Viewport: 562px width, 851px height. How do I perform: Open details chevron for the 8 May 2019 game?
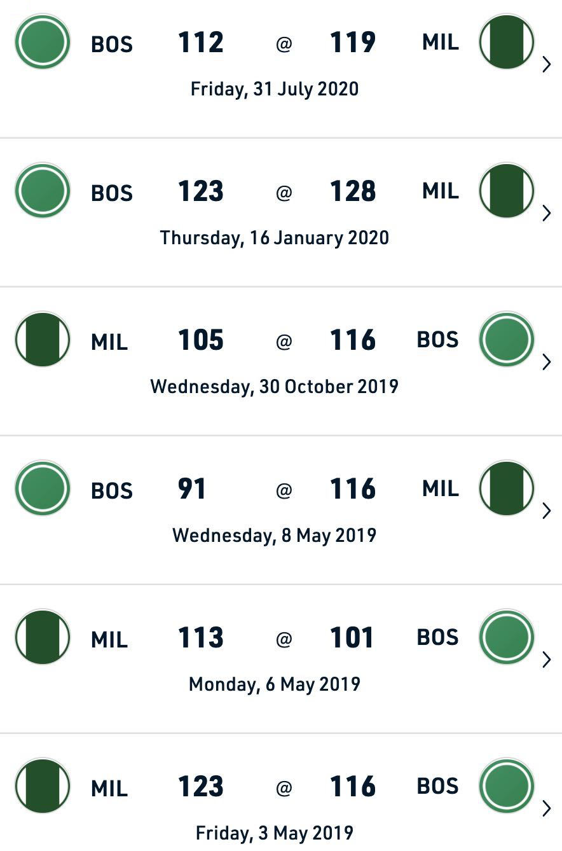[x=546, y=511]
